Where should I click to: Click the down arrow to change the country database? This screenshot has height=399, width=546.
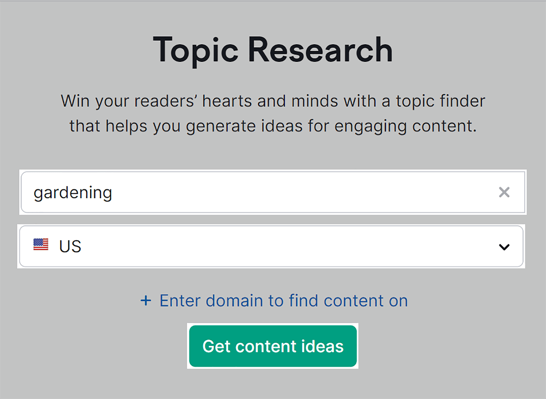click(x=503, y=247)
